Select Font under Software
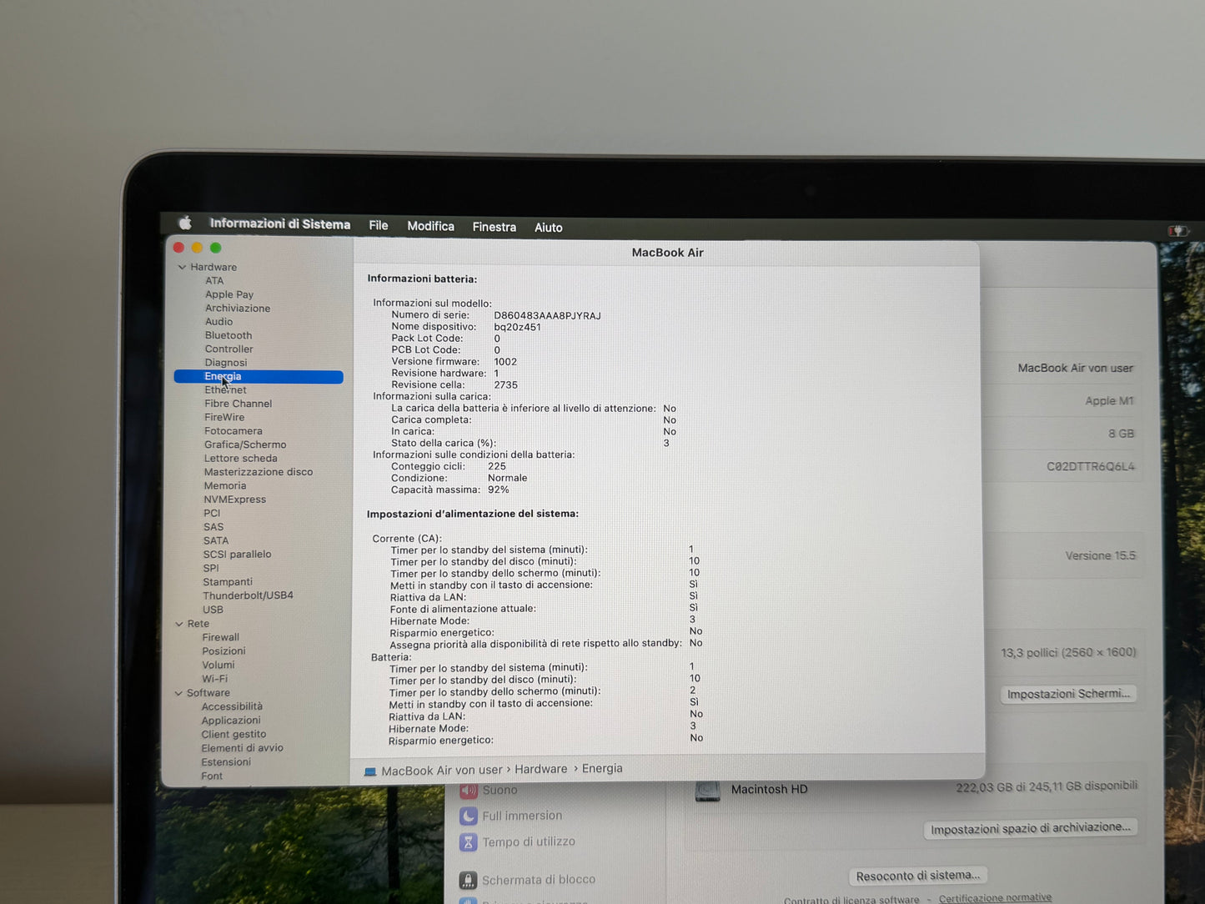1205x904 pixels. pos(212,776)
